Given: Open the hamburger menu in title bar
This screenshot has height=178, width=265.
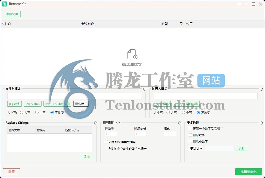Looking at the screenshot, I should (x=239, y=4).
